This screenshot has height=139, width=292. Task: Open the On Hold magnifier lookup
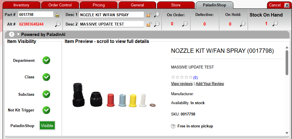(242, 24)
